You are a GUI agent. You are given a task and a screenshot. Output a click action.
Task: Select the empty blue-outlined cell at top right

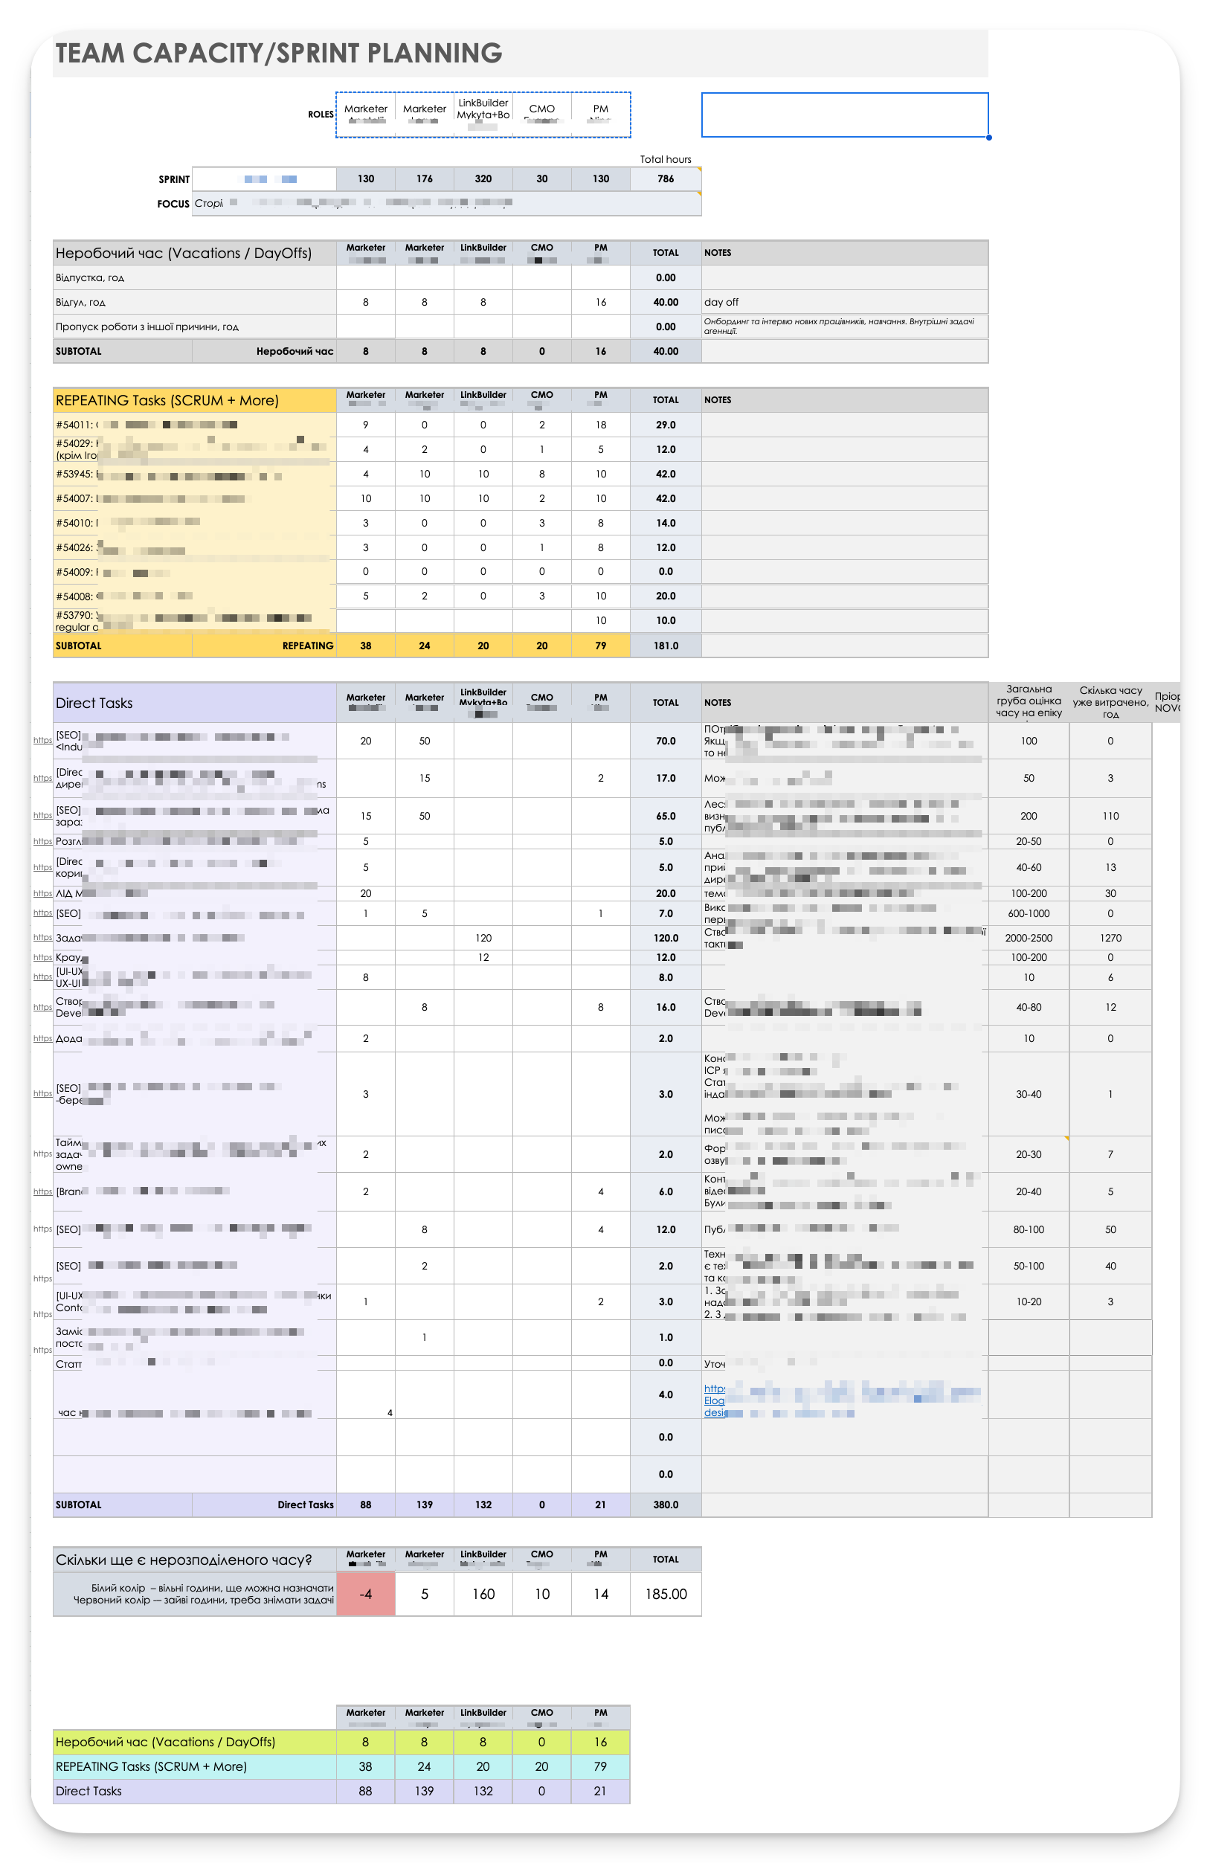[x=845, y=115]
